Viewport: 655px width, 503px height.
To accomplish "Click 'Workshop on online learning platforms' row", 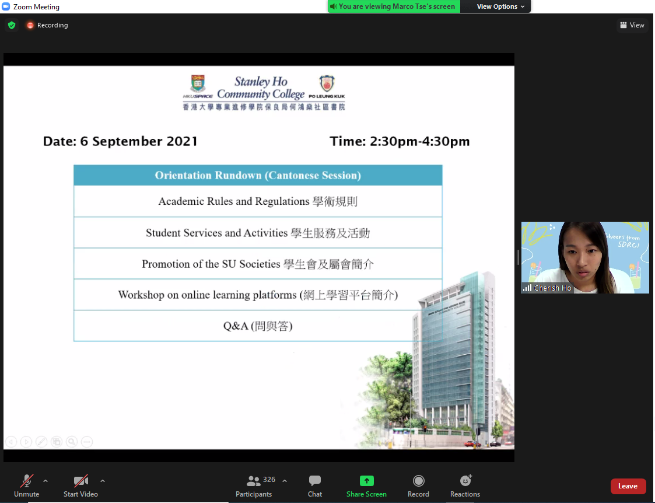I will 258,295.
